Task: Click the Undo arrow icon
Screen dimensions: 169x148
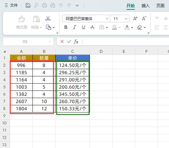Action: point(61,5)
